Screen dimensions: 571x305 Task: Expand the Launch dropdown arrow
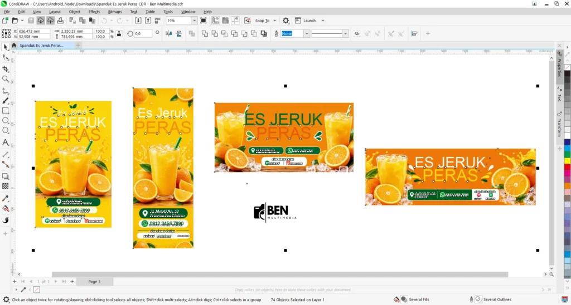[323, 21]
